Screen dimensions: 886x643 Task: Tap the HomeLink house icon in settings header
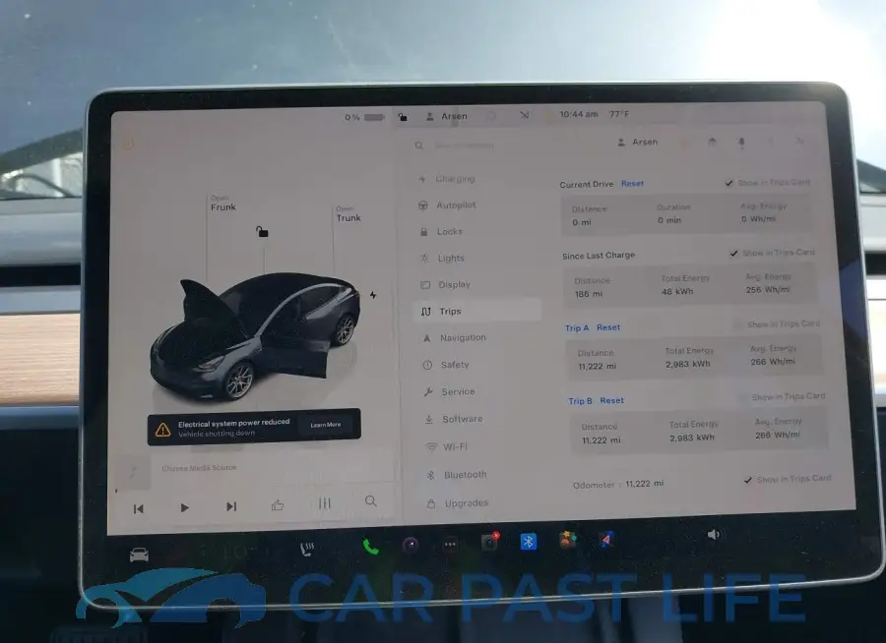pyautogui.click(x=712, y=142)
